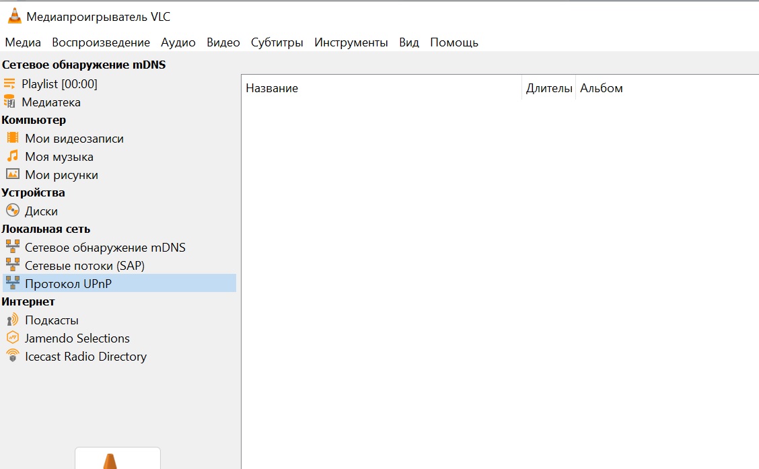Open the Субтитры menu
This screenshot has height=469, width=759.
(x=277, y=42)
